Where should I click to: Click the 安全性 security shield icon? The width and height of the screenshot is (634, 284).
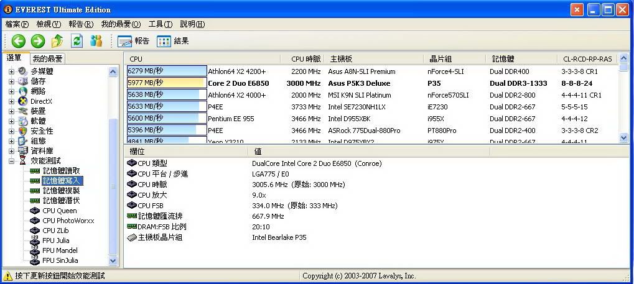coord(23,131)
